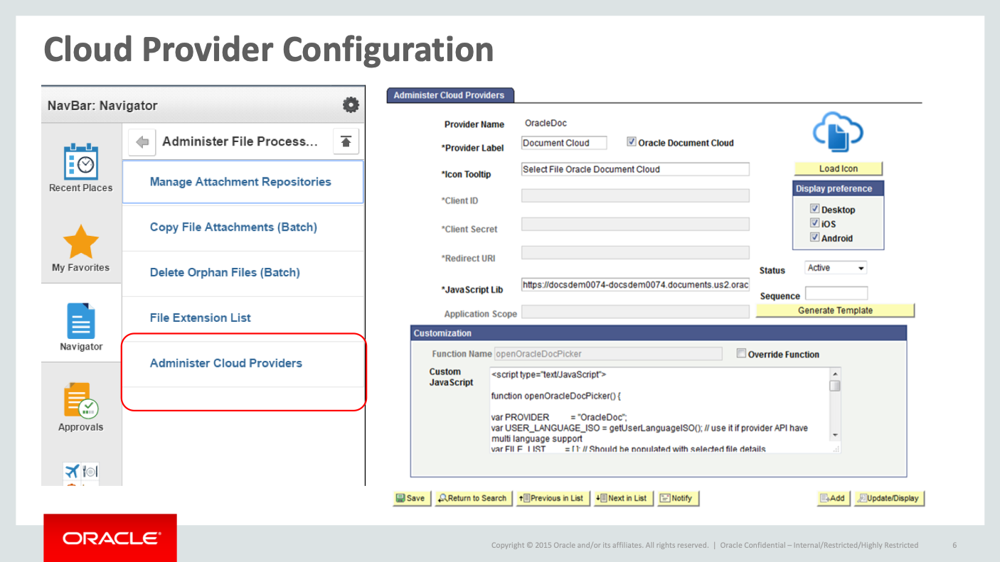Click the Display preference header
1000x562 pixels.
[x=839, y=189]
